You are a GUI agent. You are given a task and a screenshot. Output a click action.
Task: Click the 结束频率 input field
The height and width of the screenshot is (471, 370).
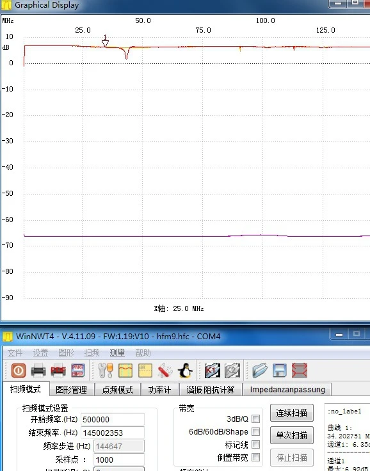[x=113, y=433]
